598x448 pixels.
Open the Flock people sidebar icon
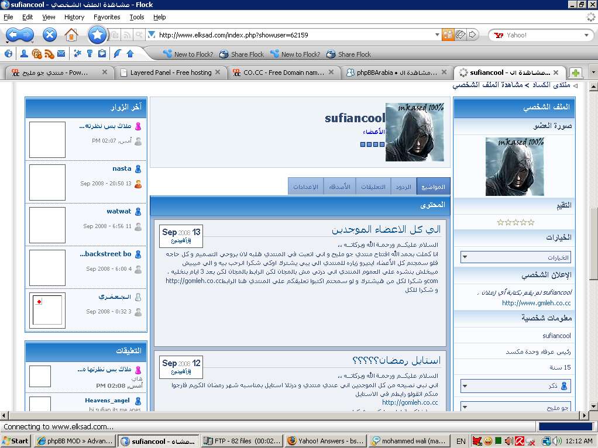point(25,54)
